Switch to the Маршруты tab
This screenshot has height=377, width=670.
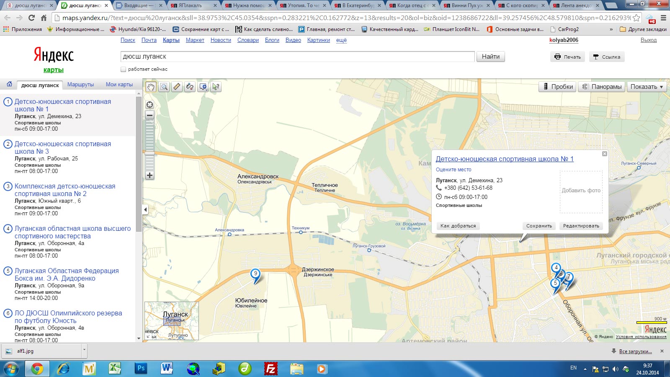point(80,85)
